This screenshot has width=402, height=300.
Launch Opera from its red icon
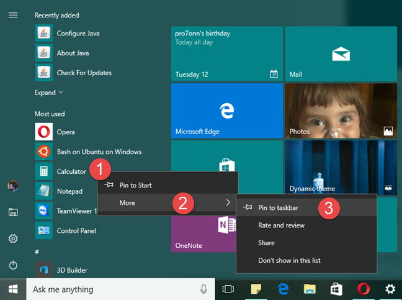point(44,132)
